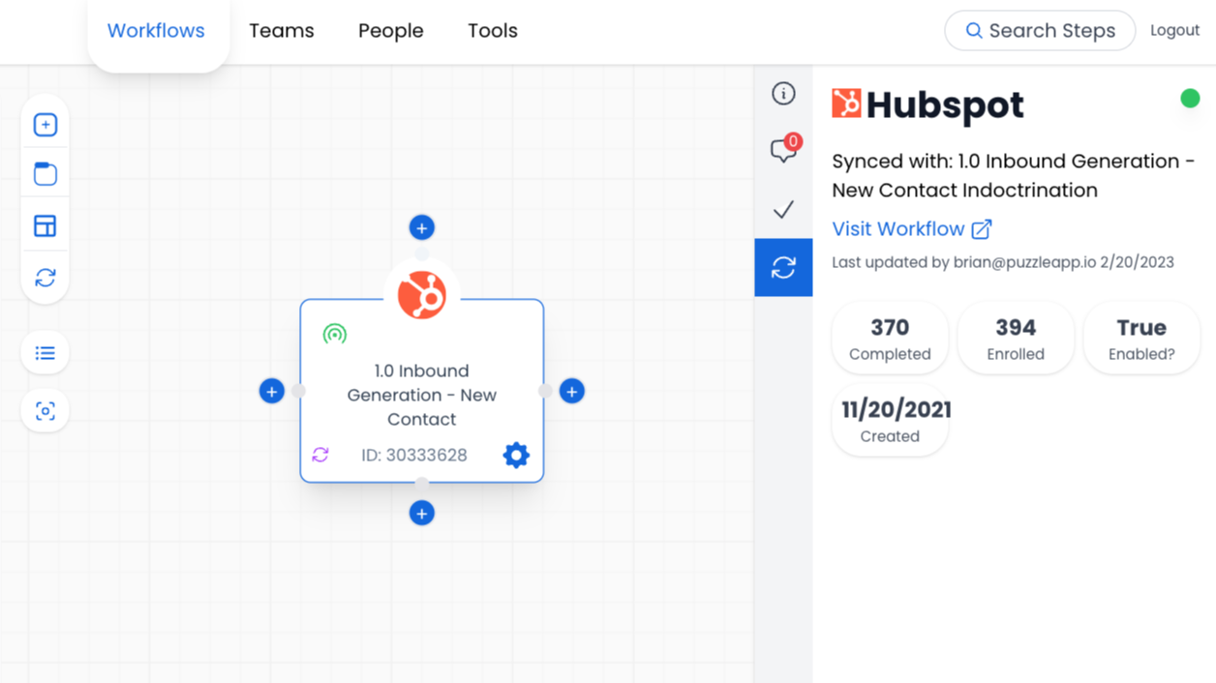Select the add step tool
1216x683 pixels.
point(45,124)
